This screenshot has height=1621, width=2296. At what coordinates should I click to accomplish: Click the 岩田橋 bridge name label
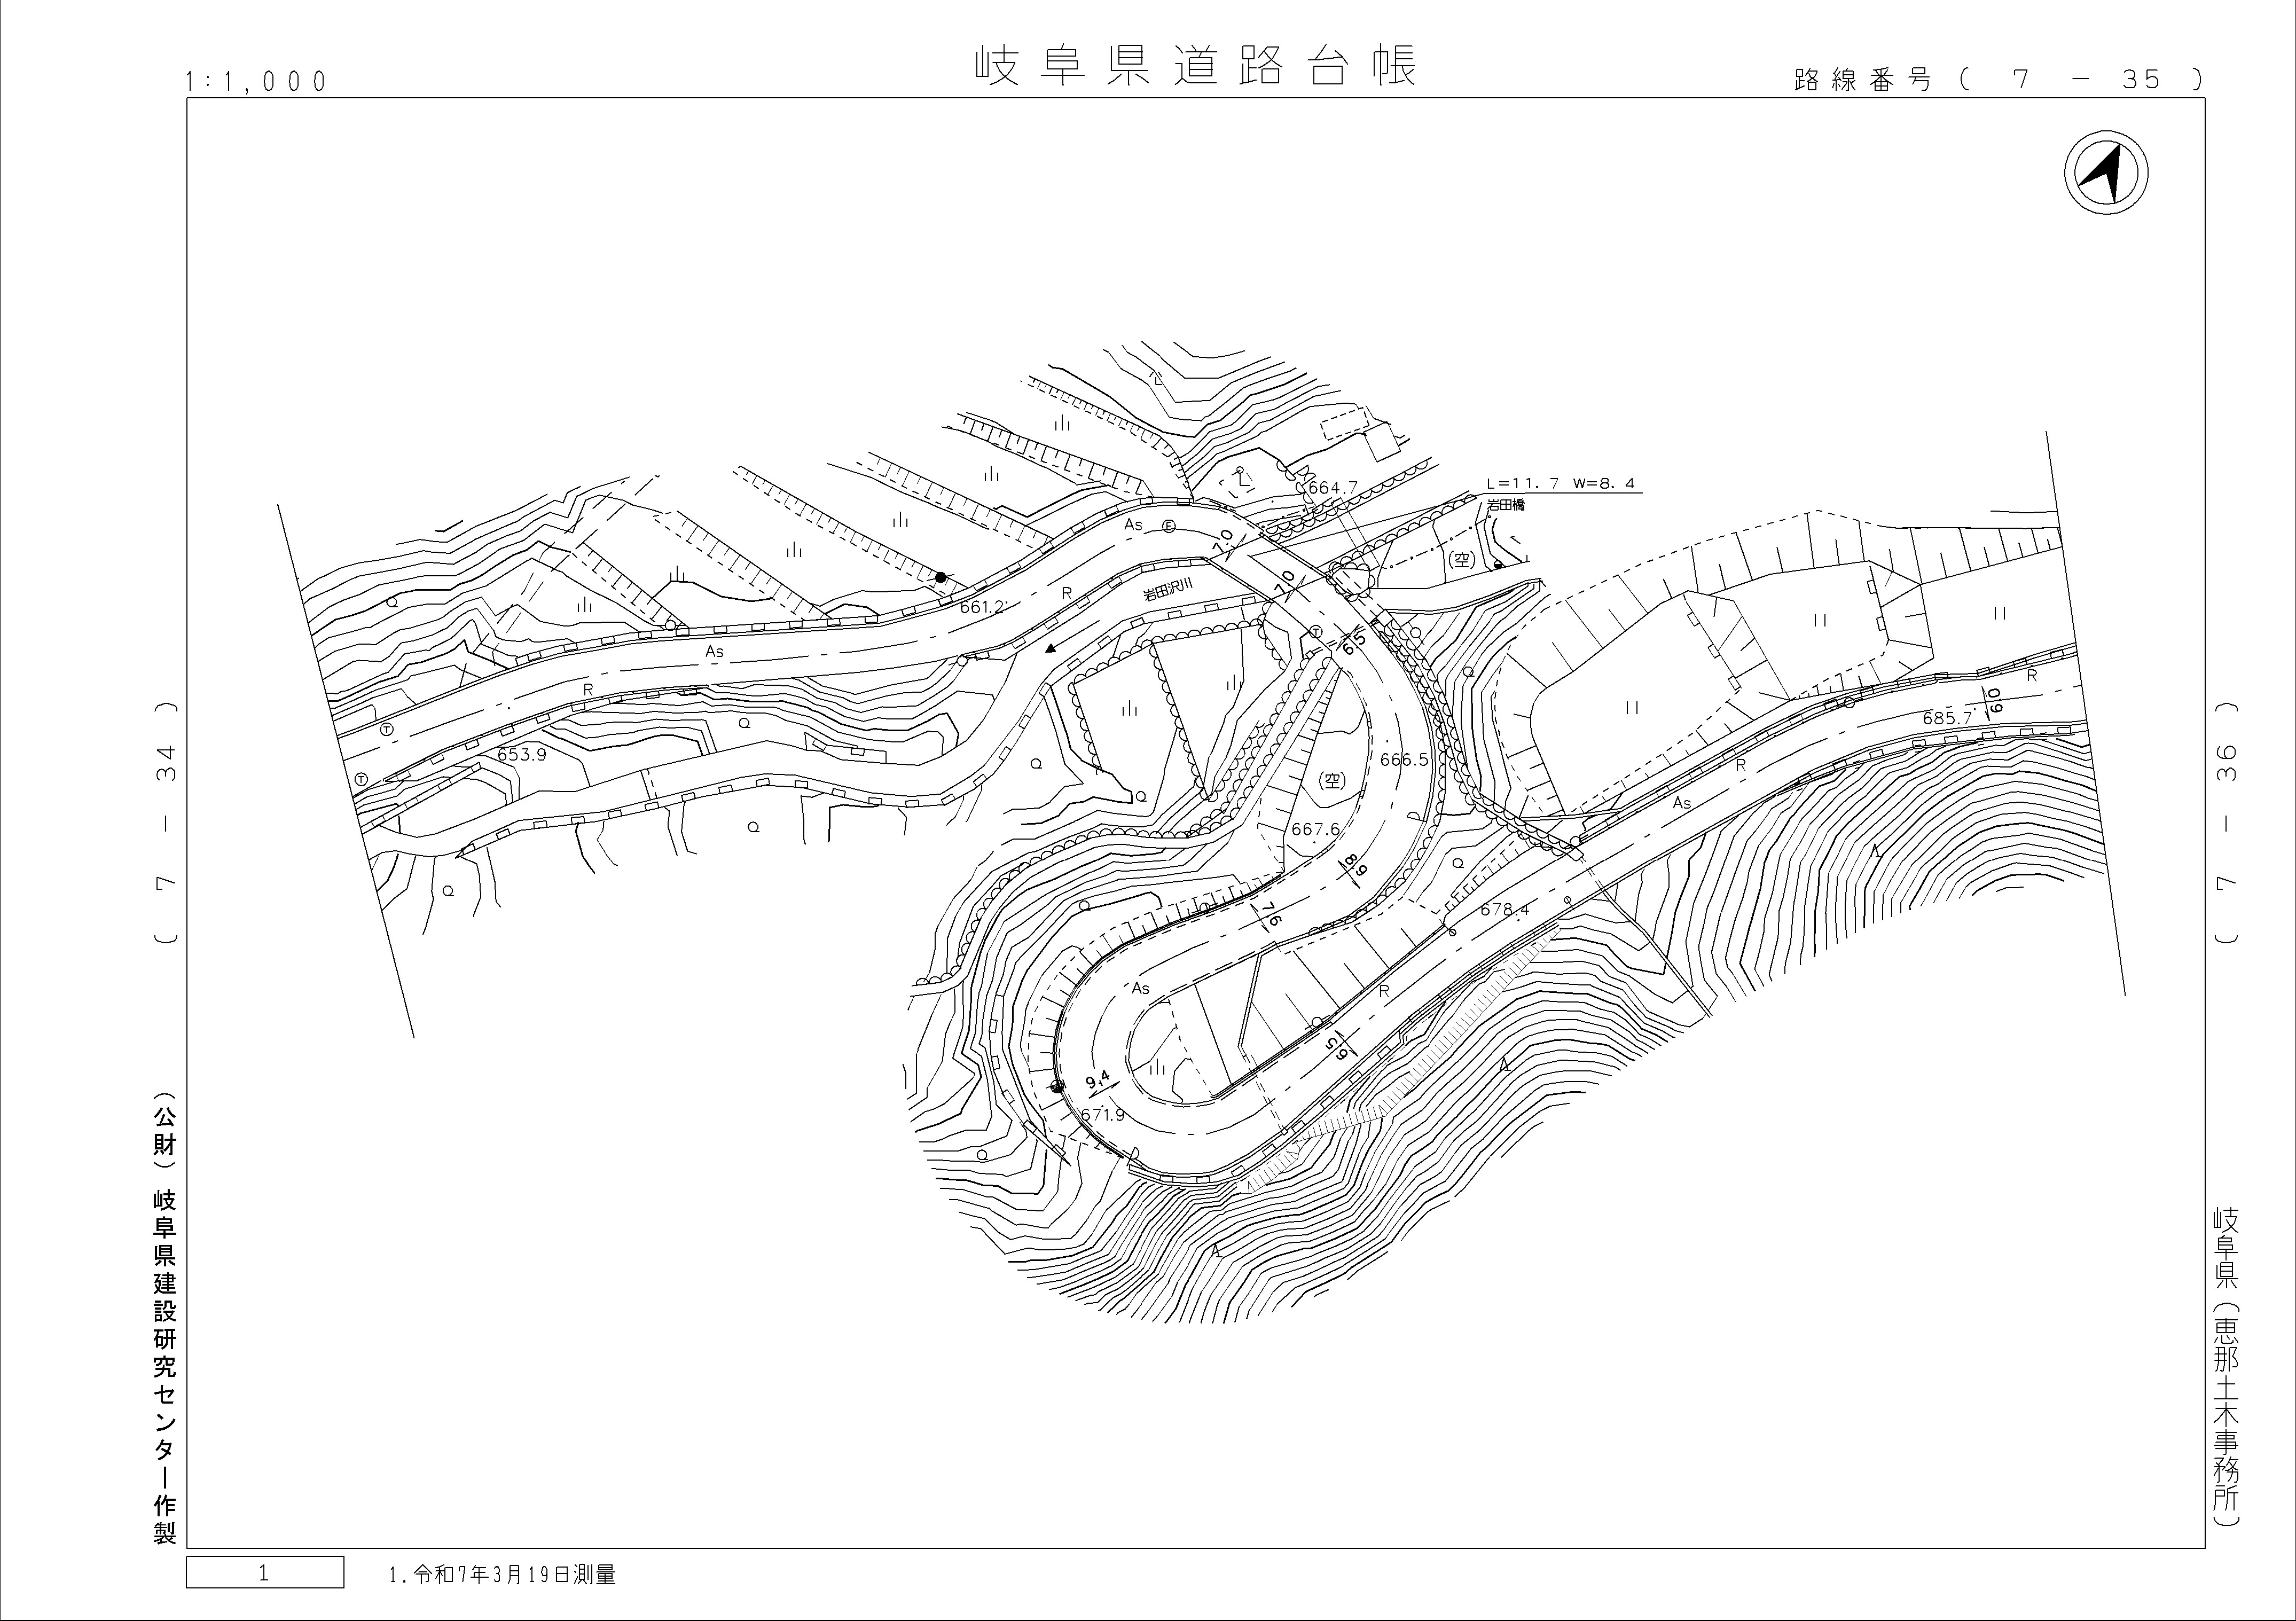click(1505, 505)
